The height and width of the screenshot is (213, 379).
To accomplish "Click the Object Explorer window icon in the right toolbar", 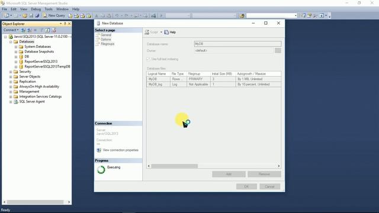I will click(309, 16).
